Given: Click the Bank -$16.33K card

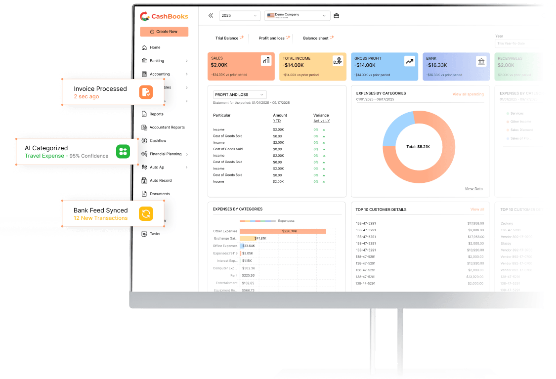Looking at the screenshot, I should (456, 67).
